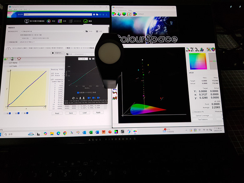Screen dimensions: 244x183
Task: Open Microsoft Edge from the taskbar
Action: point(58,133)
